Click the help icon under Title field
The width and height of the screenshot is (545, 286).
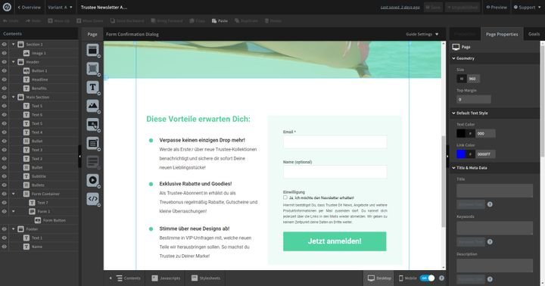click(x=490, y=204)
